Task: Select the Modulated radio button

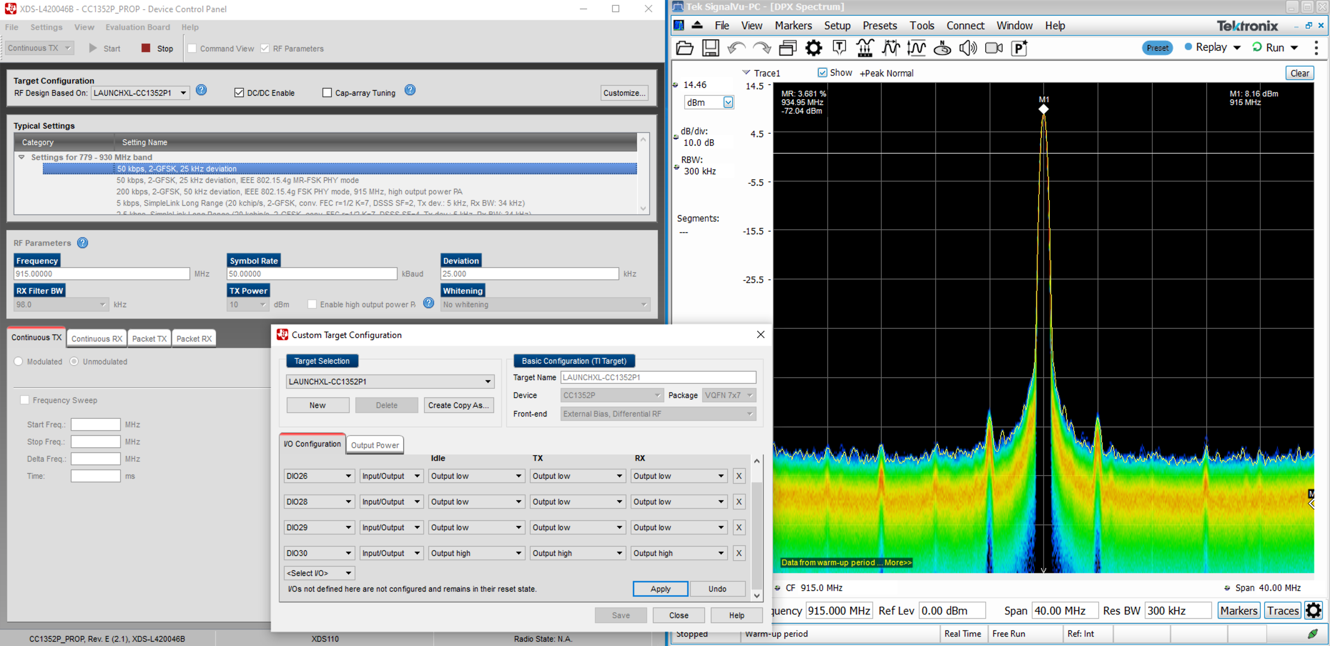Action: pos(19,361)
